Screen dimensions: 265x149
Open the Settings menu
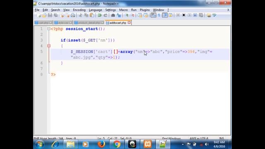tap(111, 10)
